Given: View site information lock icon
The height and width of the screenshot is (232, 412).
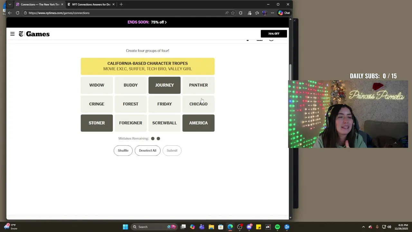Looking at the screenshot, I should pyautogui.click(x=25, y=13).
